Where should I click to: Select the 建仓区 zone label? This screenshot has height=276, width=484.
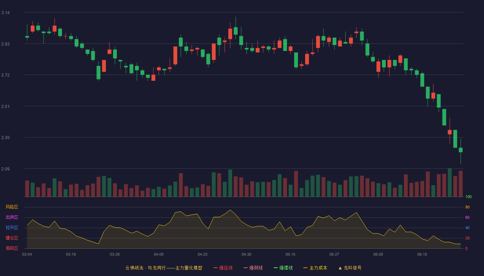pos(12,238)
